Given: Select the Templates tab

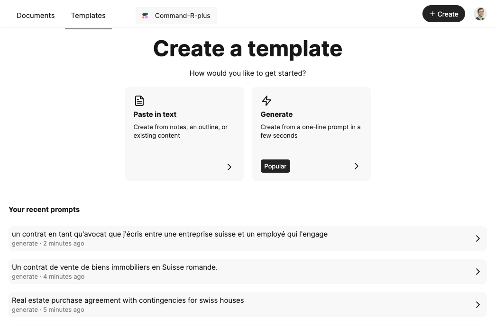Looking at the screenshot, I should (x=88, y=15).
